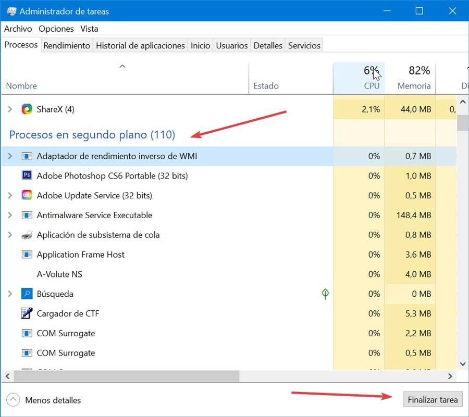469x417 pixels.
Task: Click the Adaptador de rendimiento inverso de WMI icon
Action: pyautogui.click(x=27, y=156)
